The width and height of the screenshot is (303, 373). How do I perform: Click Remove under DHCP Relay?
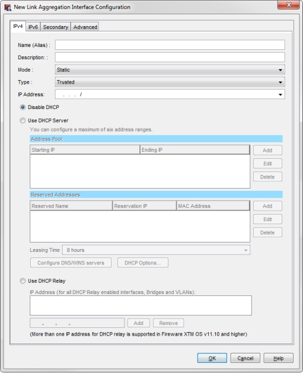pyautogui.click(x=168, y=323)
